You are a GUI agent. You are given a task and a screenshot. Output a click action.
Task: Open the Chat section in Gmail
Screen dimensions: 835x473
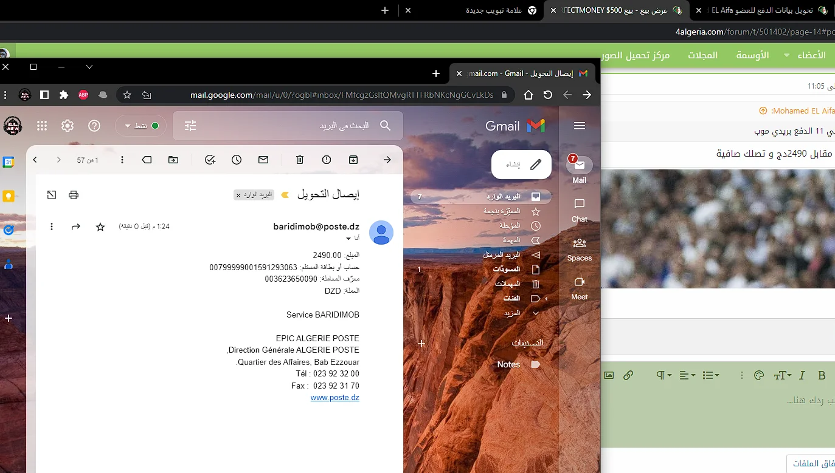click(x=580, y=209)
